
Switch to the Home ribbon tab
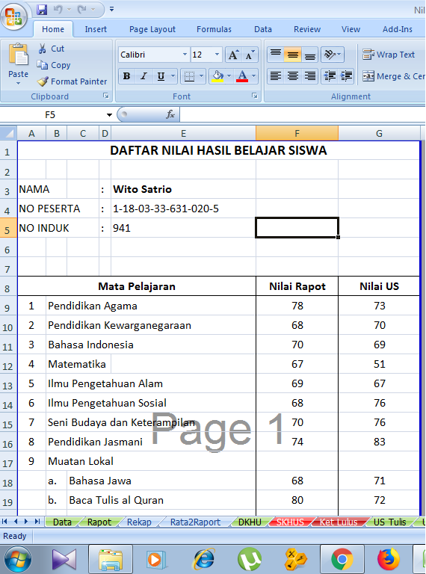coord(53,29)
